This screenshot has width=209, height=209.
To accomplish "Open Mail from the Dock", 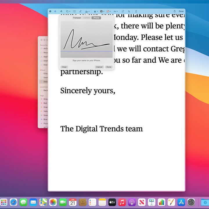I will tap(33, 202).
